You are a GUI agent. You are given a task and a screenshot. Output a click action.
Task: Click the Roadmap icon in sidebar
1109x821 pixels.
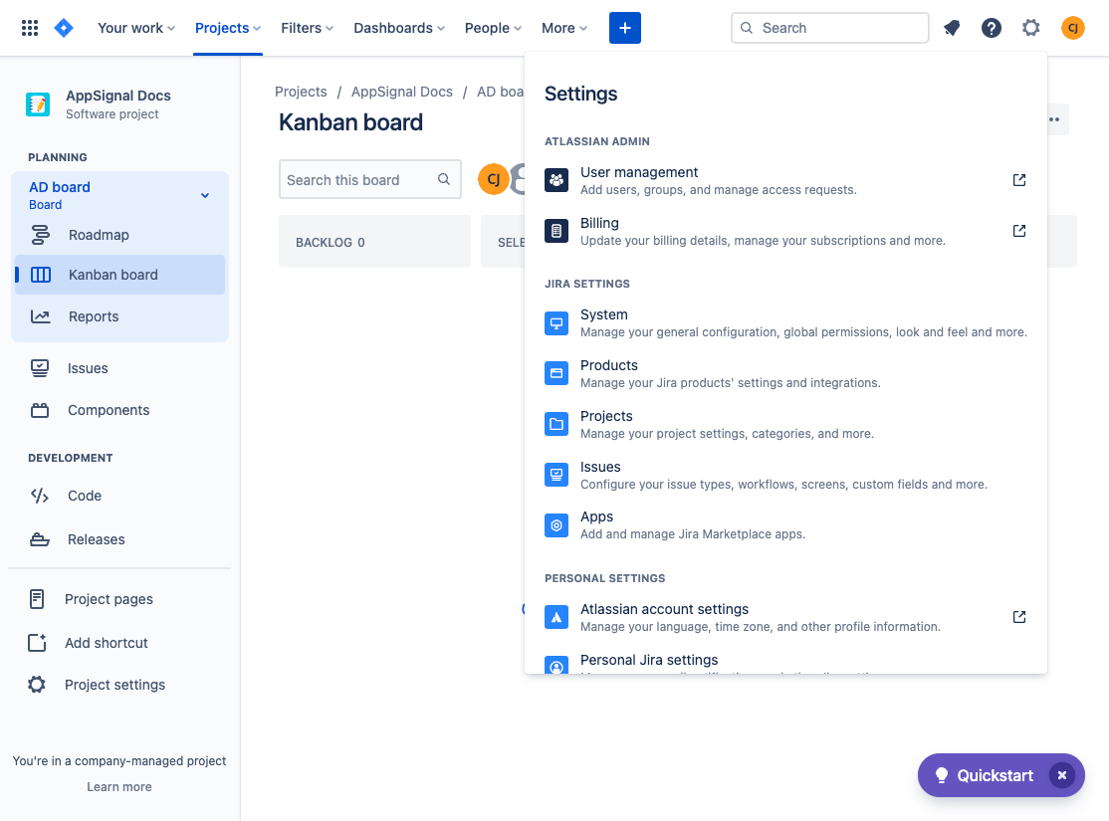(40, 235)
